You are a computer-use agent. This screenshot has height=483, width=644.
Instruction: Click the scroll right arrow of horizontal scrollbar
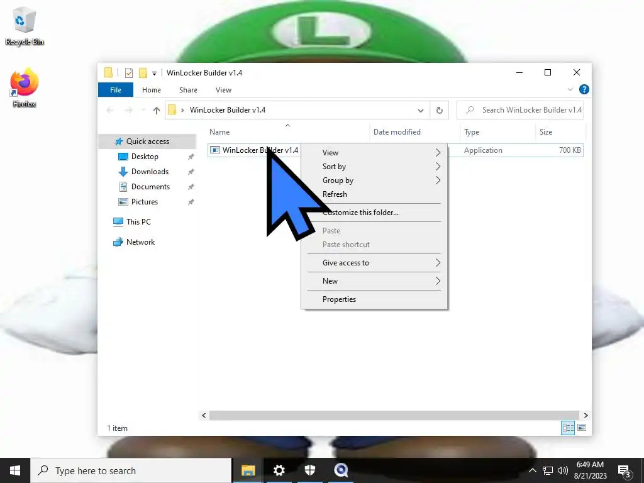(x=586, y=415)
